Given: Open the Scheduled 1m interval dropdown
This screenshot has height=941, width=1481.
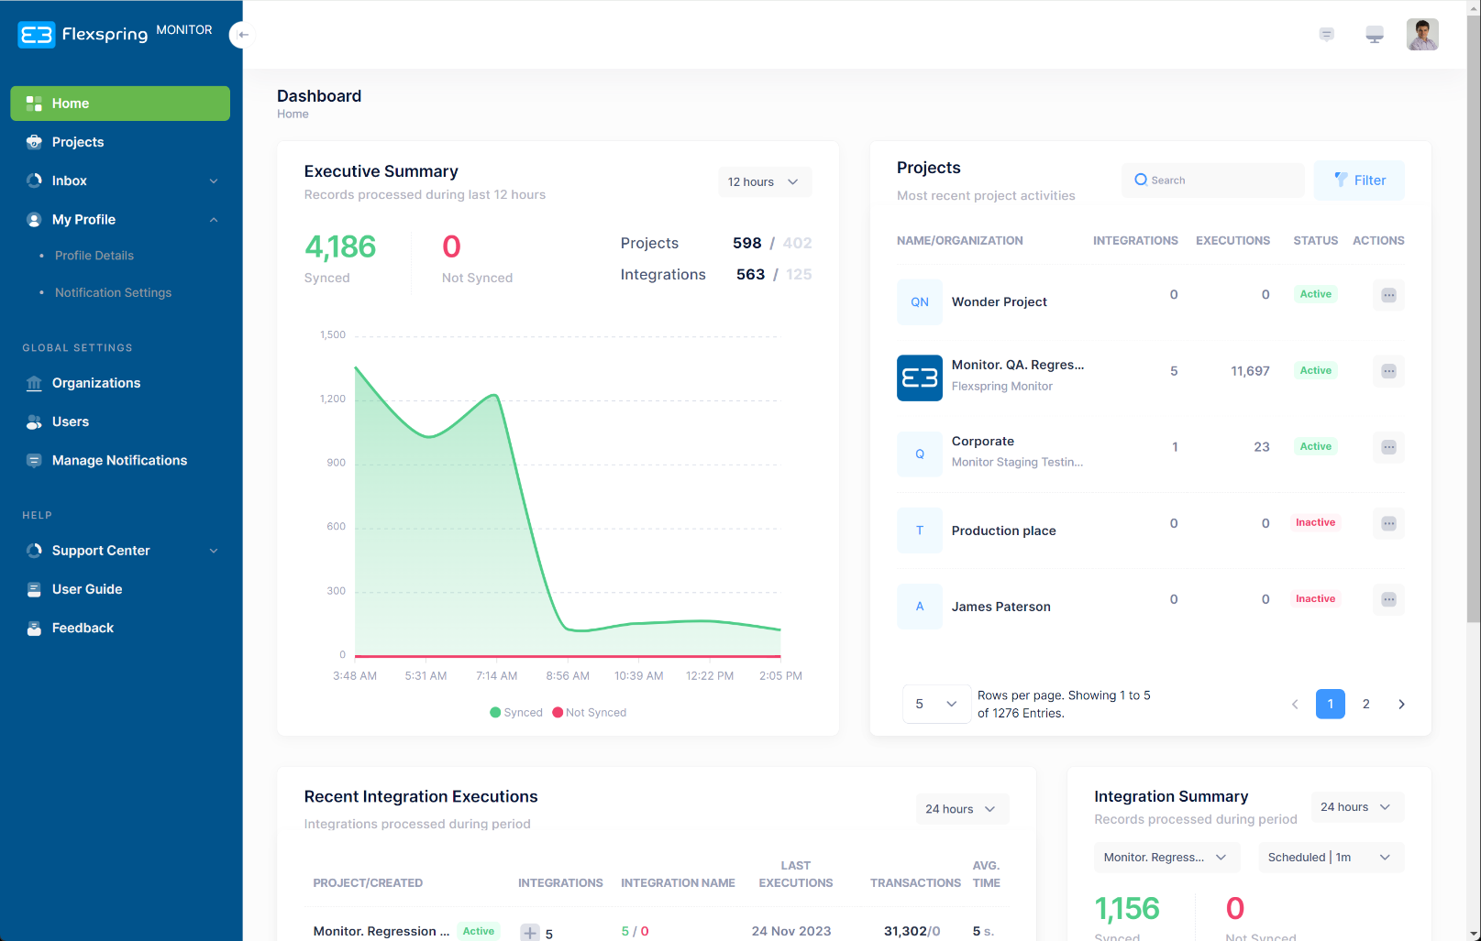Looking at the screenshot, I should tap(1330, 858).
